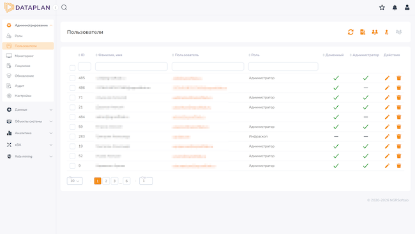Click current page 1 button

[x=98, y=181]
